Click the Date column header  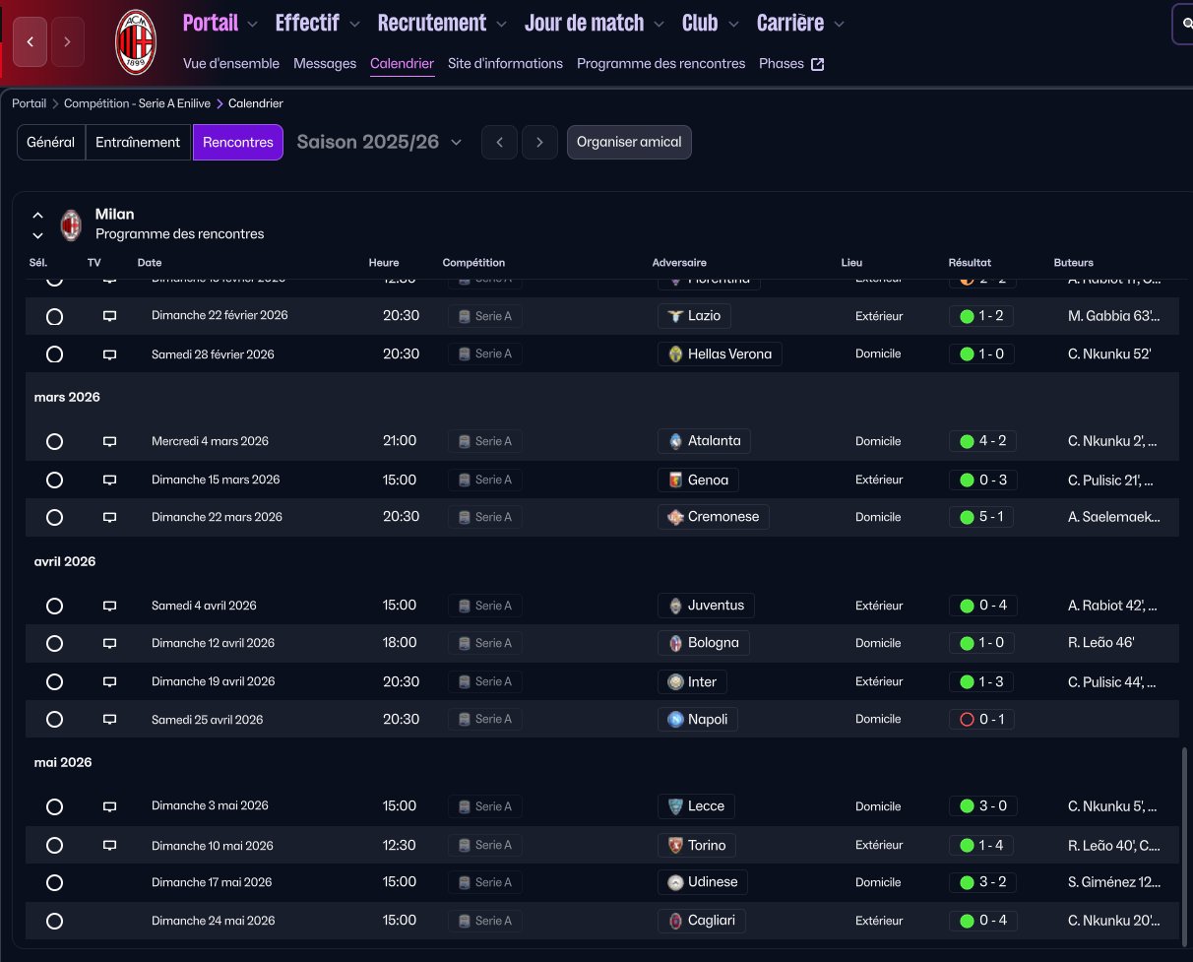[x=150, y=263]
